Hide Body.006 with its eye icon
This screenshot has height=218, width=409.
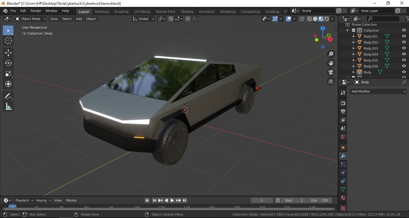[404, 66]
